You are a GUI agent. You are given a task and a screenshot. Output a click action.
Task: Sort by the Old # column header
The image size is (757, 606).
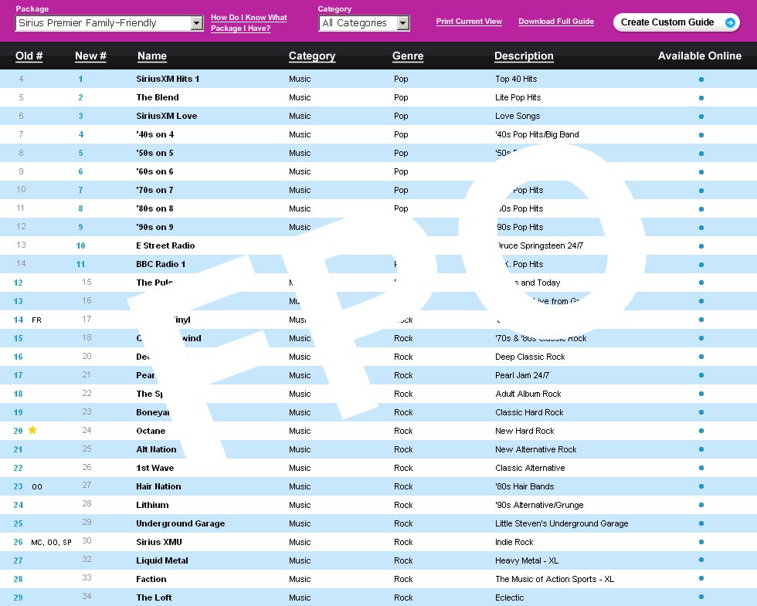29,56
